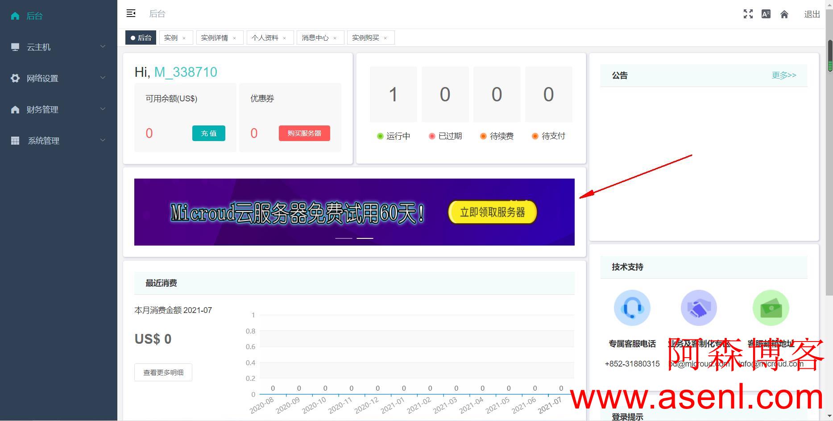Click the 财务管理 house icon
The image size is (833, 421).
(x=15, y=109)
